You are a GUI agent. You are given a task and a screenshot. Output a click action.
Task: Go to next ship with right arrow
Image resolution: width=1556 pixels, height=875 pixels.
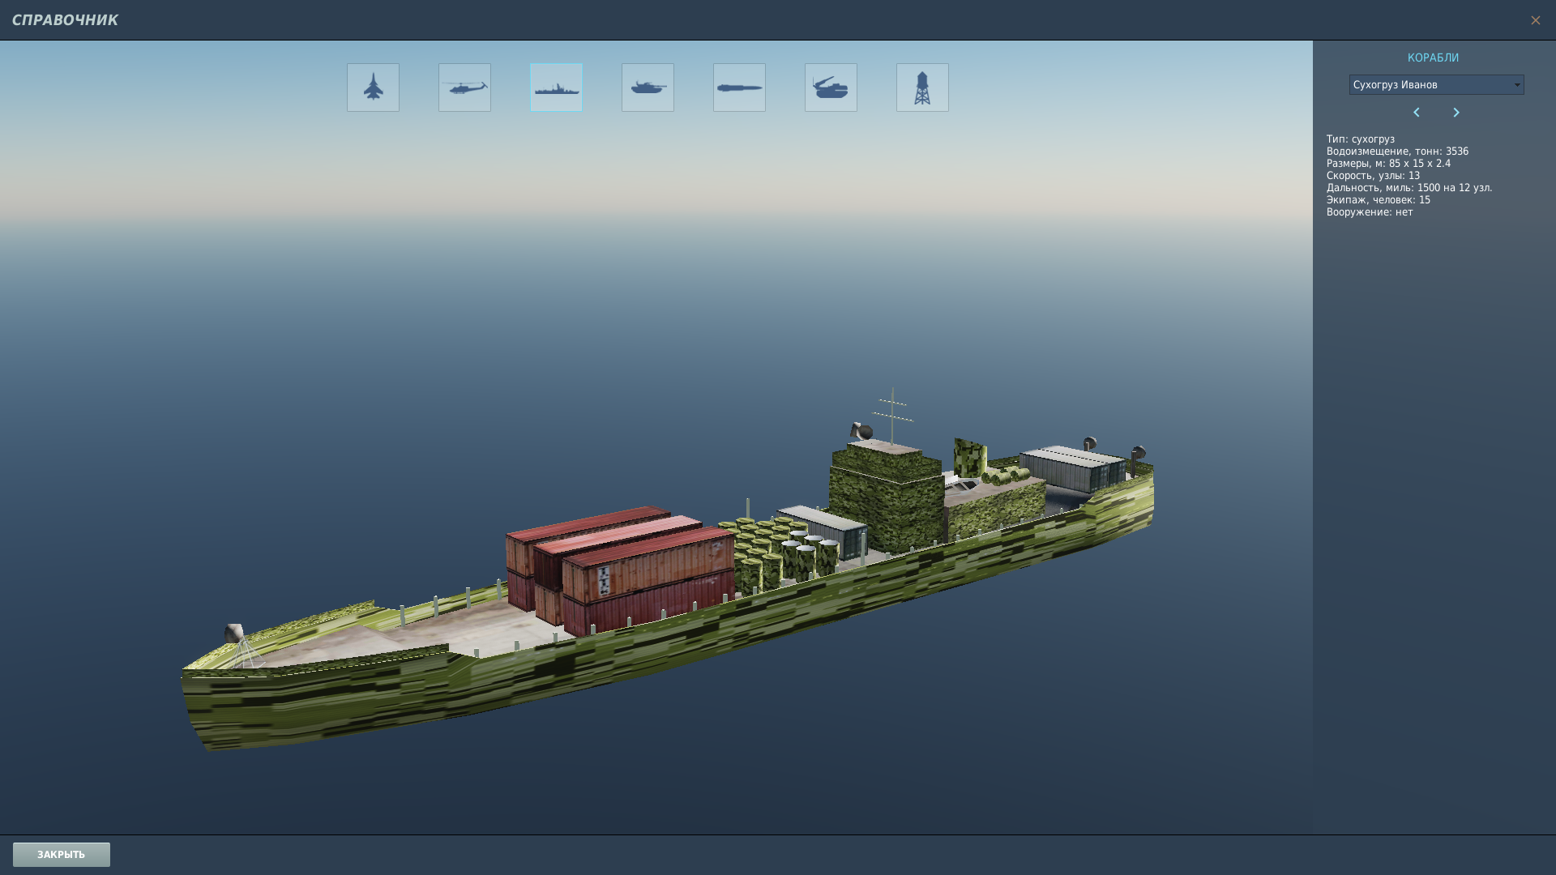(1456, 113)
